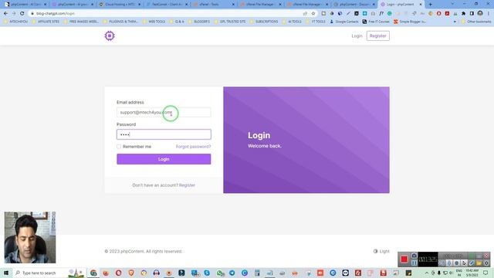Open the Q & A bookmark folder
The image size is (494, 278).
[x=177, y=22]
